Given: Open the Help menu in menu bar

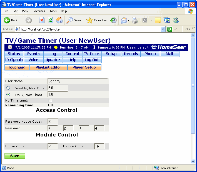Looking at the screenshot, I should 64,11.
